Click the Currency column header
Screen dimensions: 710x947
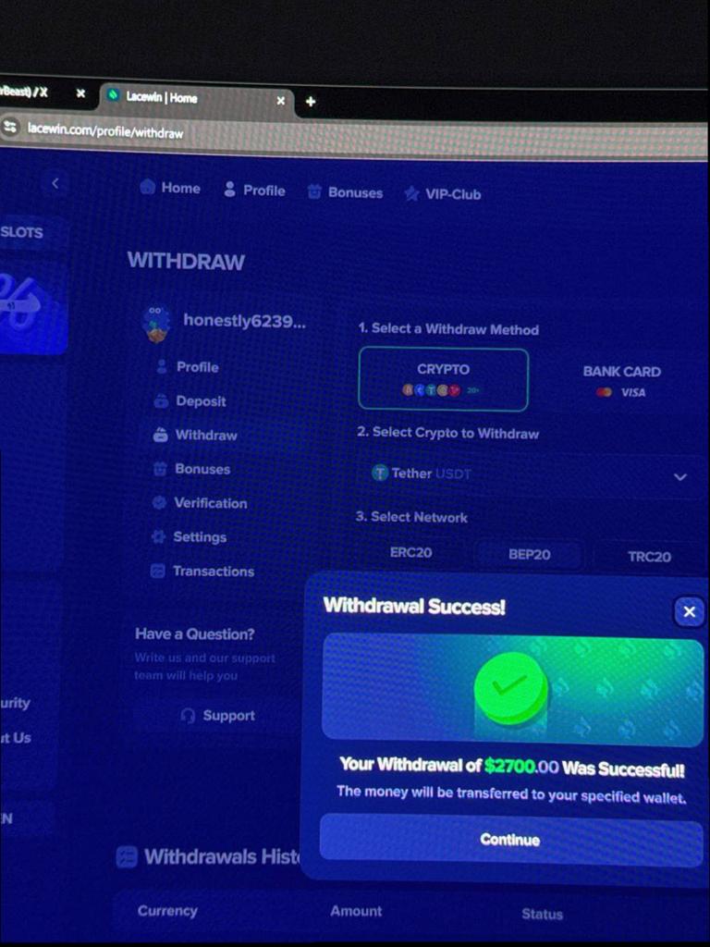167,911
